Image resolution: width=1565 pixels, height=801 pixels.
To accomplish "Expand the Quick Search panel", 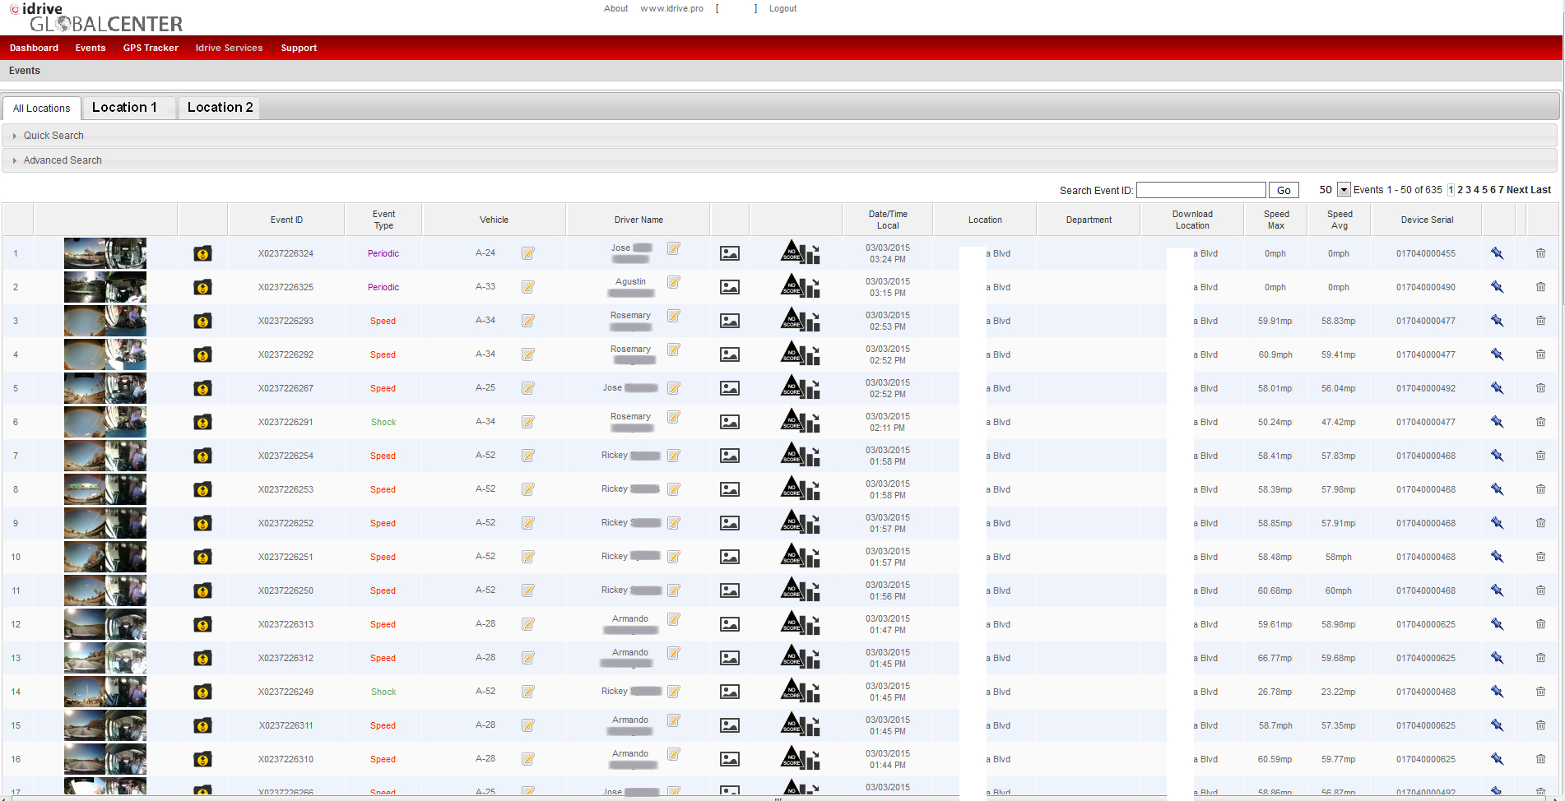I will (53, 136).
